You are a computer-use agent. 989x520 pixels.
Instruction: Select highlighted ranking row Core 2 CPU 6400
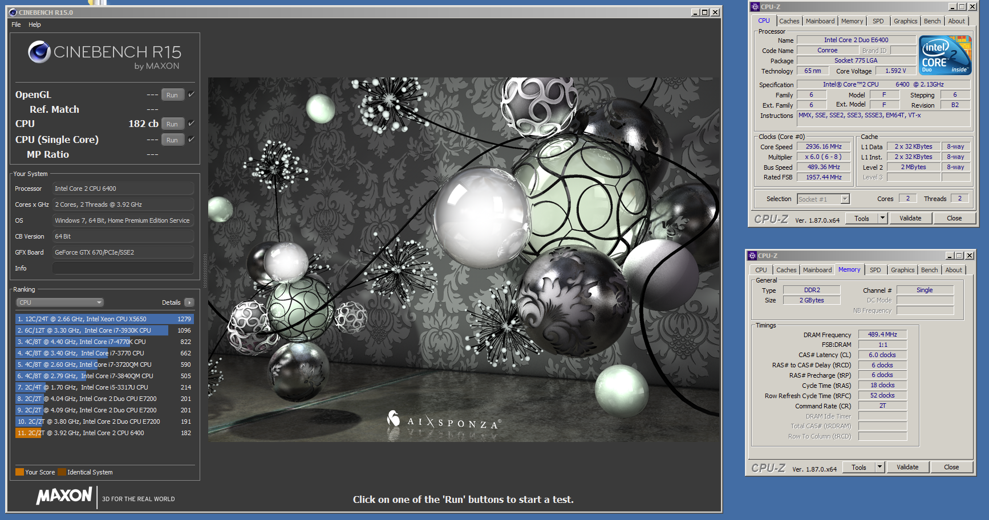click(x=104, y=433)
